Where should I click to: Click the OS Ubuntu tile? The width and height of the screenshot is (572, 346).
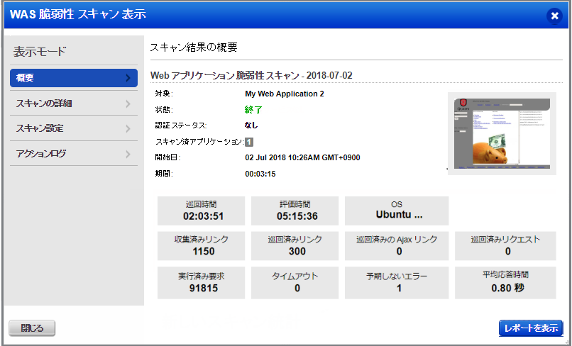397,211
